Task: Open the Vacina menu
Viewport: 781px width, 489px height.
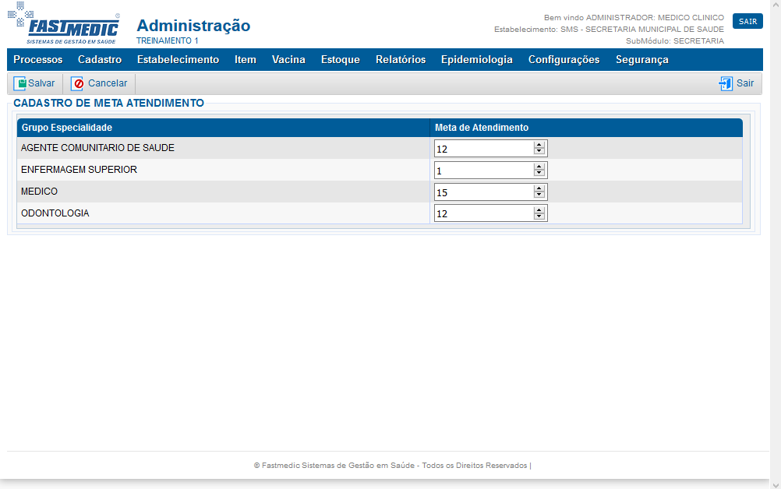Action: pos(288,60)
